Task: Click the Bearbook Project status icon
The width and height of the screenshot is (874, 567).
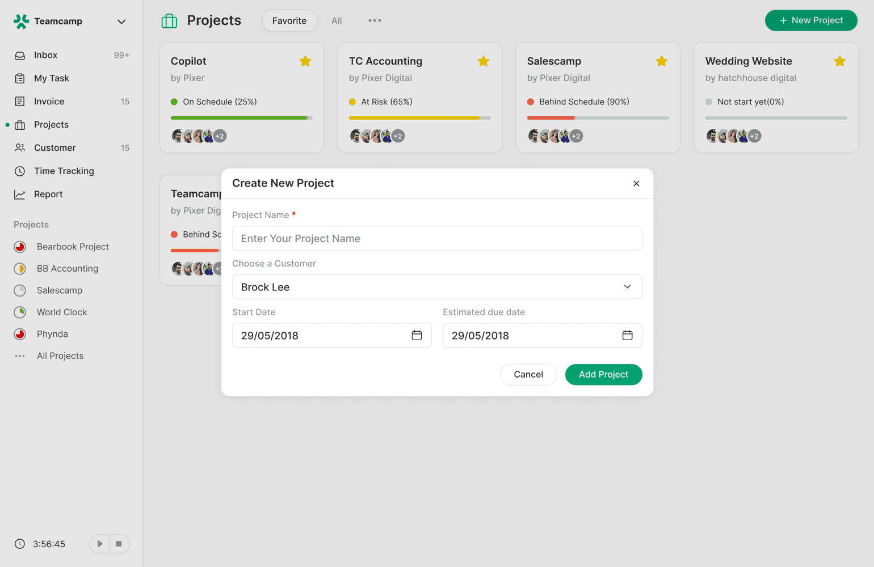Action: [x=20, y=247]
